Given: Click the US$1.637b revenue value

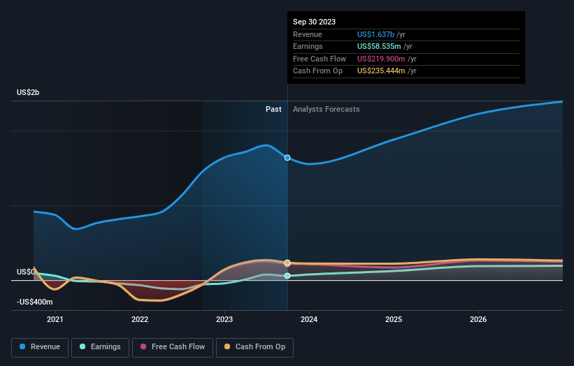Looking at the screenshot, I should (x=375, y=34).
